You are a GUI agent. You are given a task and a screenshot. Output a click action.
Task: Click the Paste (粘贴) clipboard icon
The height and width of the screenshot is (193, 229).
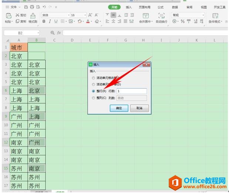[9, 16]
